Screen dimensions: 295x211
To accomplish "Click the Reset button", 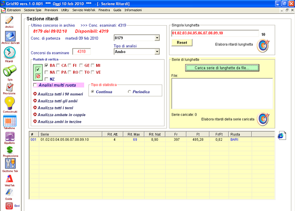I will coord(182,42).
